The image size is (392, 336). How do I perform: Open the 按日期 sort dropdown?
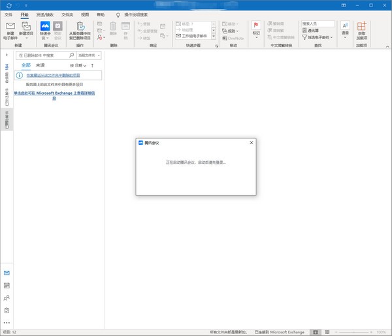coord(77,66)
